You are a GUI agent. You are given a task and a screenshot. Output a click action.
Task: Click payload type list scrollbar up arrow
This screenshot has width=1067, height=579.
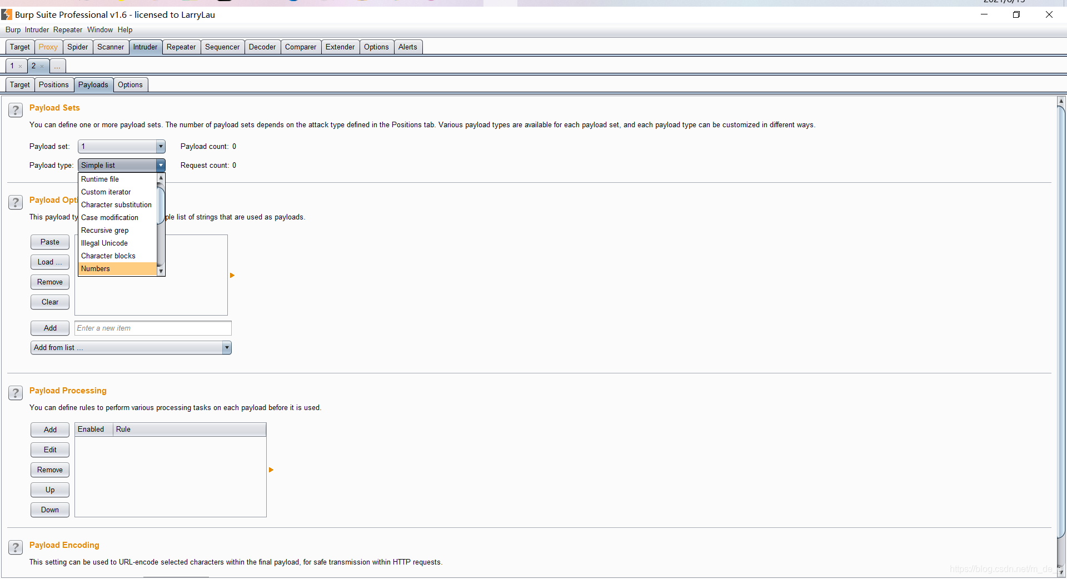click(161, 178)
